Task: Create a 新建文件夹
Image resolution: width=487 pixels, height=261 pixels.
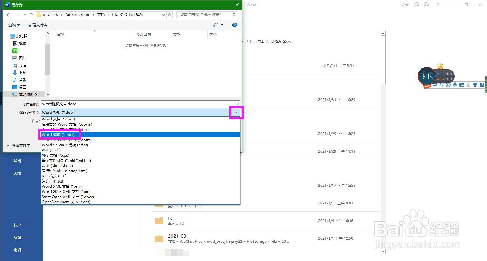Action: 38,25
